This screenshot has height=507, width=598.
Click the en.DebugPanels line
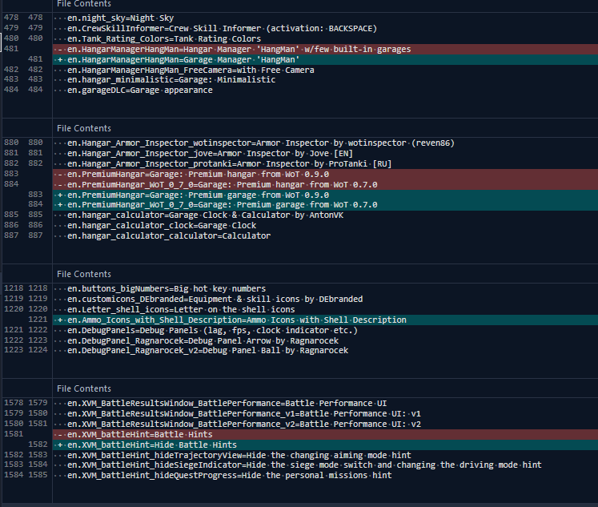pos(212,330)
